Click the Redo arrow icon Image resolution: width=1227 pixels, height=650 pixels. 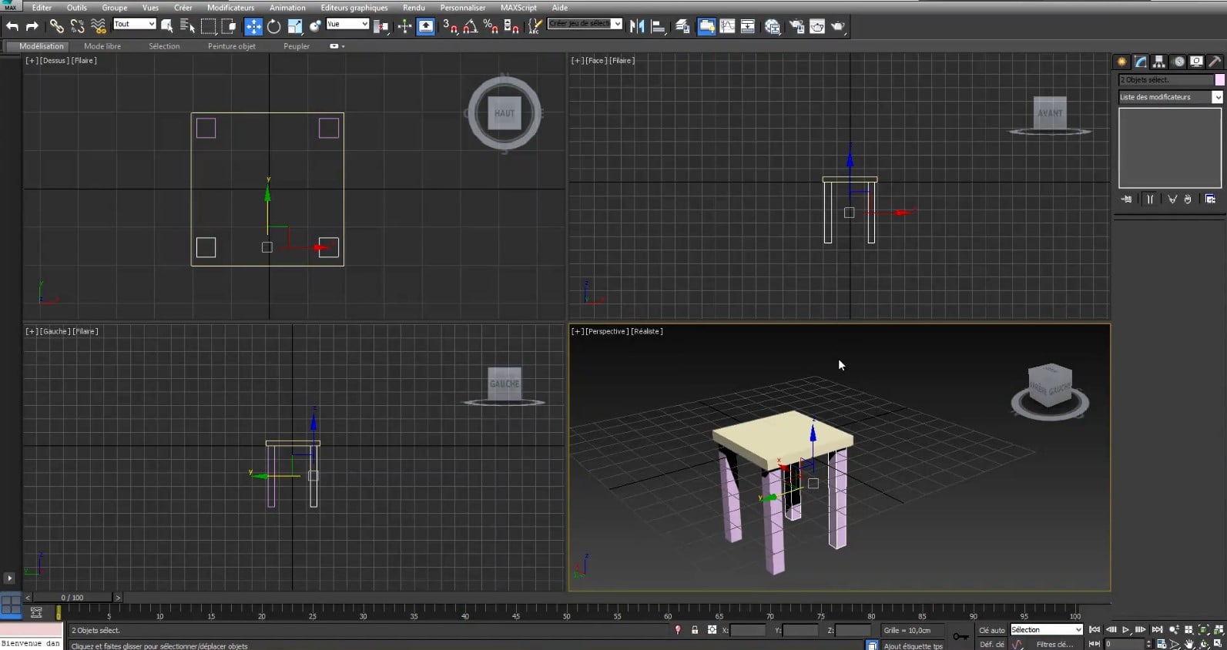tap(32, 26)
